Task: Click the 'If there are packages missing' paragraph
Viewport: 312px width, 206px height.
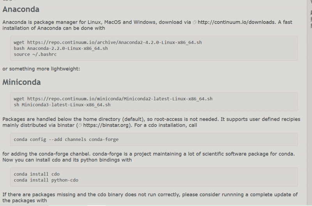Action: (x=148, y=195)
